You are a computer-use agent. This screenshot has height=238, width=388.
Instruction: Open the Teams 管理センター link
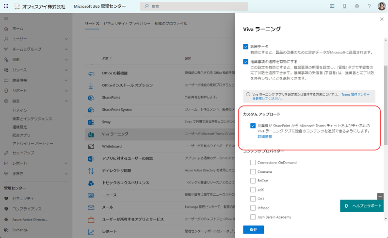click(356, 94)
